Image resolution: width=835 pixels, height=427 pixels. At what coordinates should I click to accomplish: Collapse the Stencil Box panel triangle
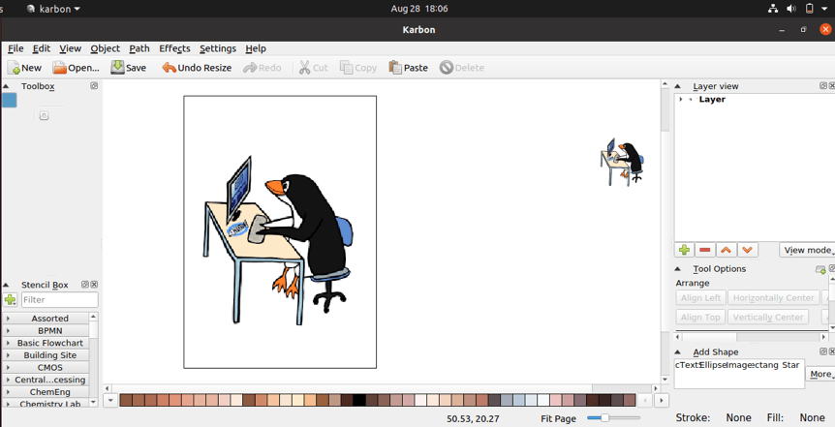click(x=6, y=285)
